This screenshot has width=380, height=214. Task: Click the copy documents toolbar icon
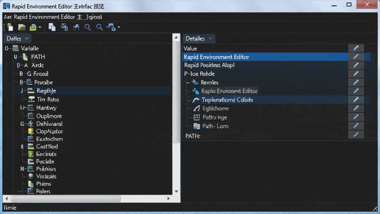pos(52,27)
